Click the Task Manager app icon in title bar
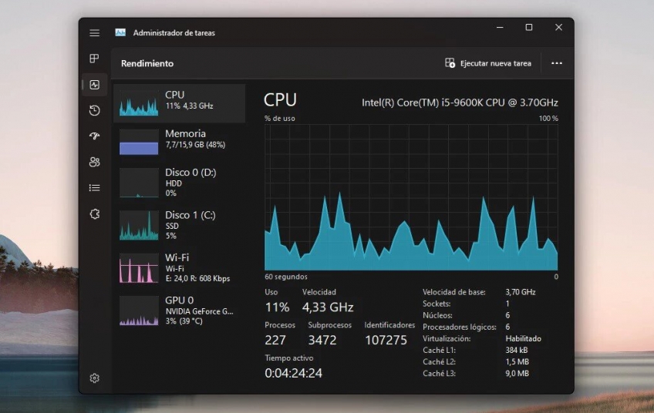Viewport: 654px width, 413px height. [120, 33]
